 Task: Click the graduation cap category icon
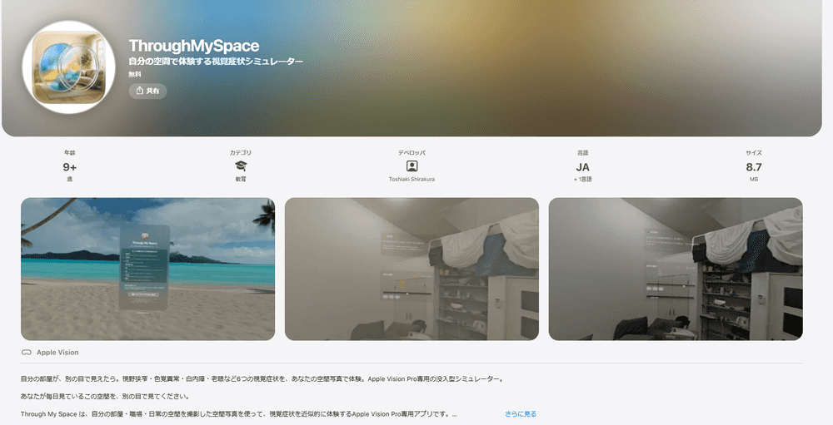point(241,166)
